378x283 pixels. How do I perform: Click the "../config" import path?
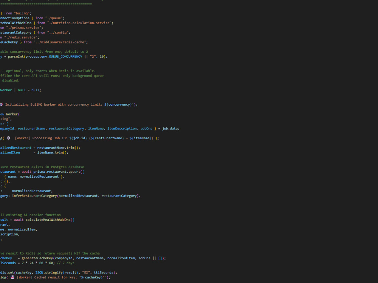(x=59, y=32)
